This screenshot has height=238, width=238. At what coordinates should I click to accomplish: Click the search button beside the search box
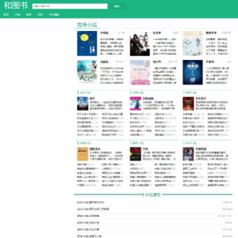coord(116,6)
